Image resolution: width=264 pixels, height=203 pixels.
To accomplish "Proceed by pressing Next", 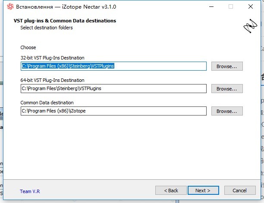I will point(203,190).
